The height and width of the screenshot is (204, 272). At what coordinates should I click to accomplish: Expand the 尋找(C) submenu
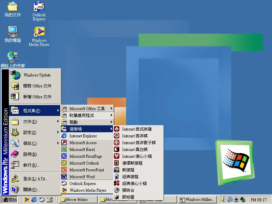(x=35, y=143)
